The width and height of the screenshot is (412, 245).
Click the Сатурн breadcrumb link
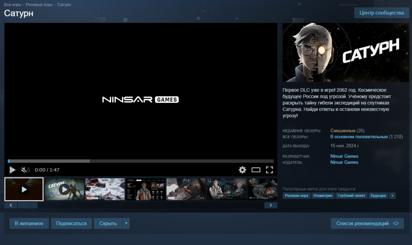[x=64, y=5]
